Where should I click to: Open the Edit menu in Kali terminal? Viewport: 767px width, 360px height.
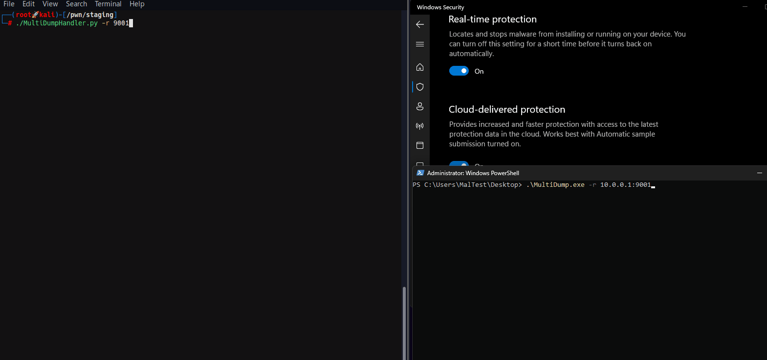tap(28, 4)
